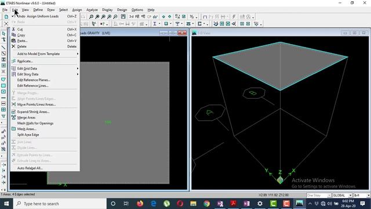The image size is (371, 209).
Task: Switch to the 3-d view button
Action: point(132,17)
